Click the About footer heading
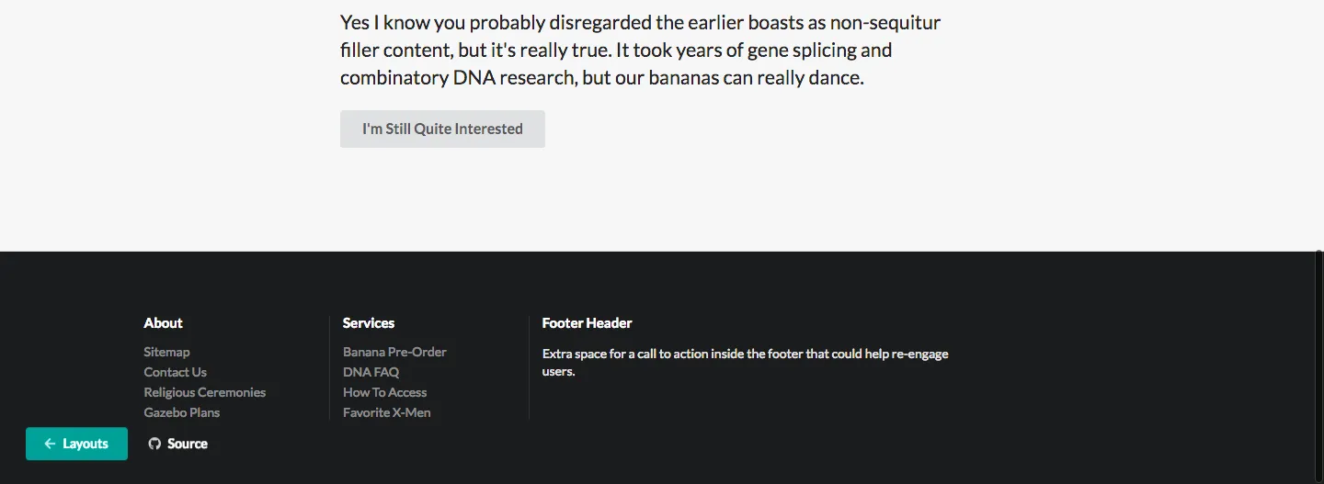This screenshot has height=484, width=1324. pyautogui.click(x=163, y=322)
